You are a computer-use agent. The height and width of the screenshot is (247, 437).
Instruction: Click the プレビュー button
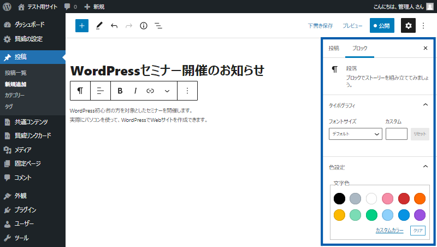[352, 26]
